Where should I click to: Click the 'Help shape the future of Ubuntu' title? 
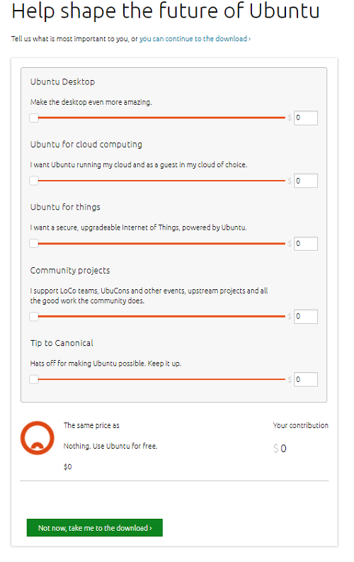[x=166, y=11]
